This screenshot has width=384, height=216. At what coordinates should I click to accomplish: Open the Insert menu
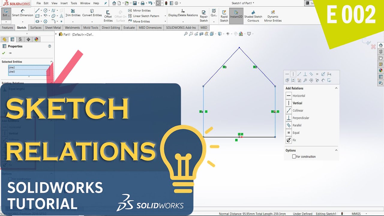tap(64, 3)
